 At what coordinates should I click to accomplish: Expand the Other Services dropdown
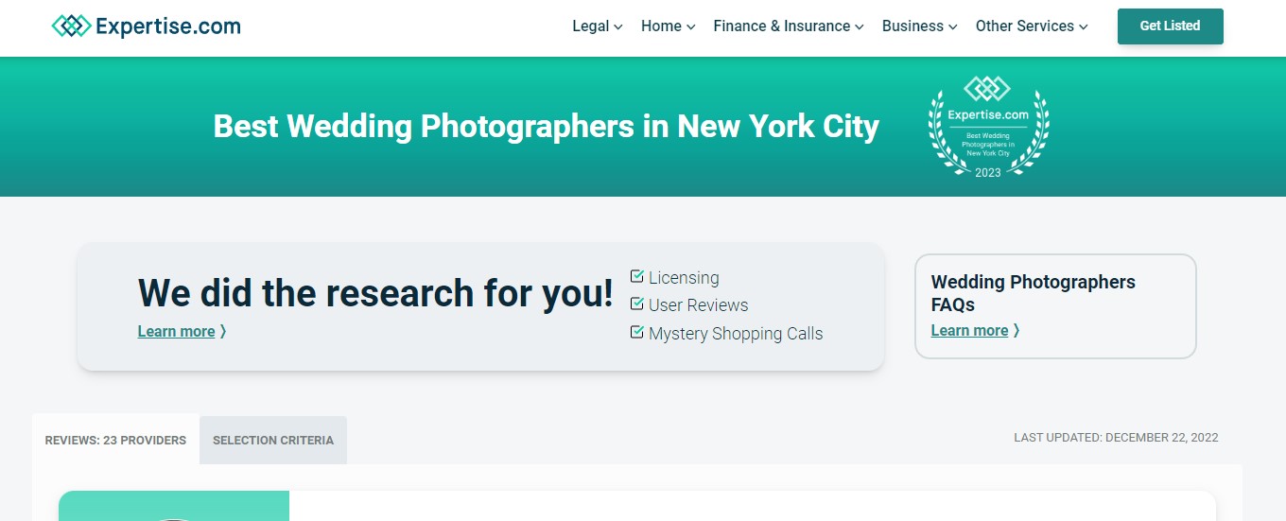click(1031, 26)
